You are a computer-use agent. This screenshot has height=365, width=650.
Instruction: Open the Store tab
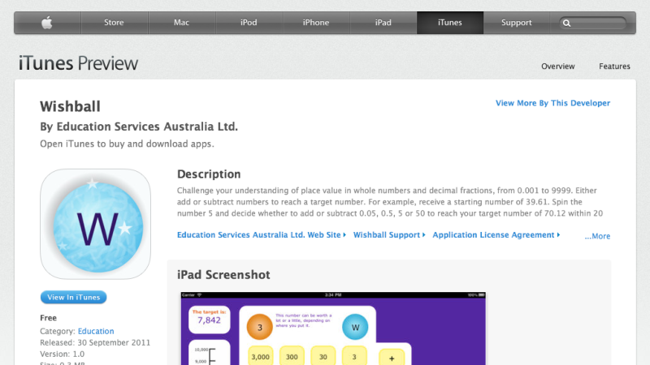coord(114,23)
